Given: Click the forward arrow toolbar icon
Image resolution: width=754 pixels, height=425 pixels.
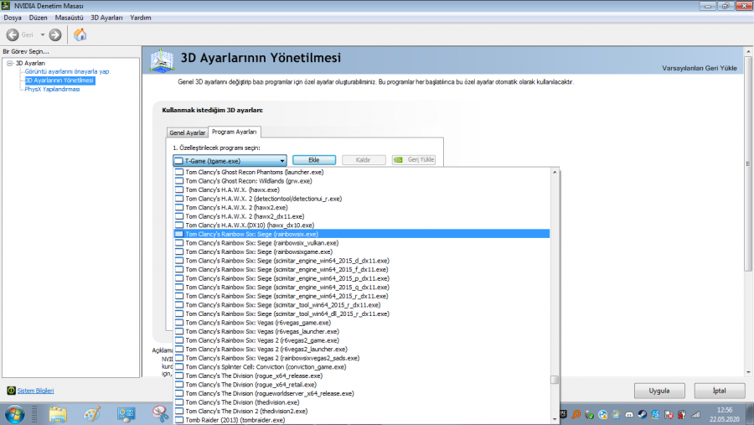Looking at the screenshot, I should click(x=55, y=34).
